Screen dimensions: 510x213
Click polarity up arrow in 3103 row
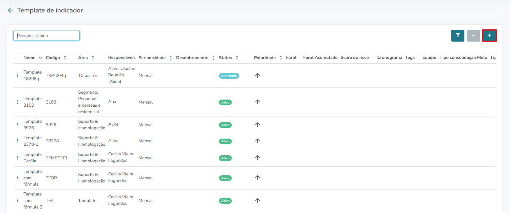258,102
